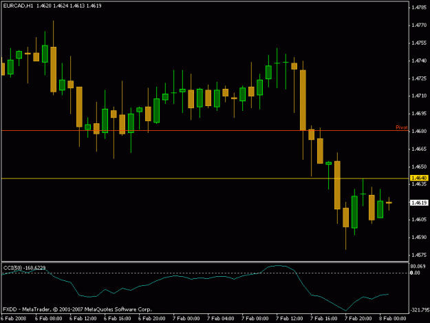Click the 80.069 CCI scale value

tap(418, 267)
